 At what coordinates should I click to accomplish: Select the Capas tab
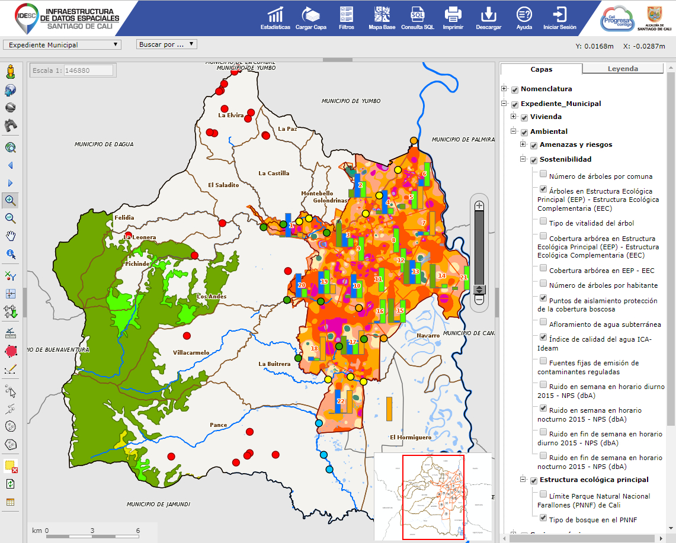(x=540, y=69)
